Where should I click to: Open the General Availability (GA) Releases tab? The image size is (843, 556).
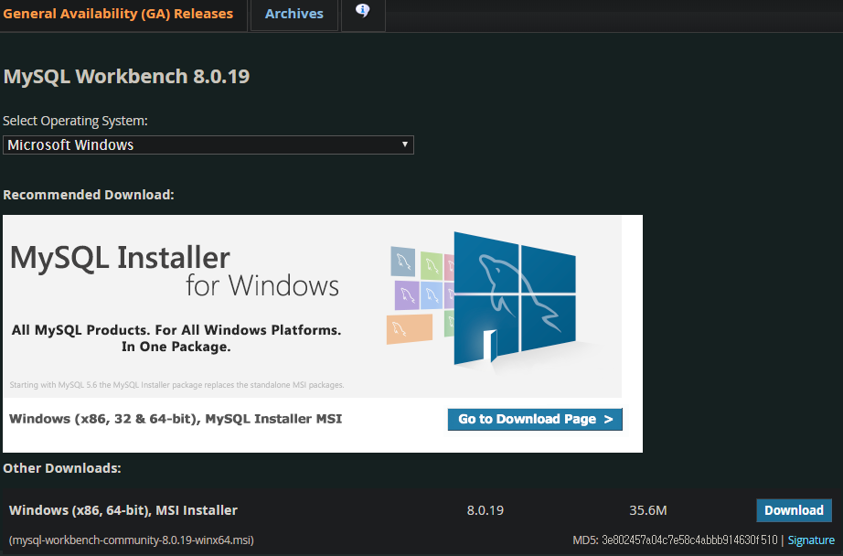(x=118, y=14)
